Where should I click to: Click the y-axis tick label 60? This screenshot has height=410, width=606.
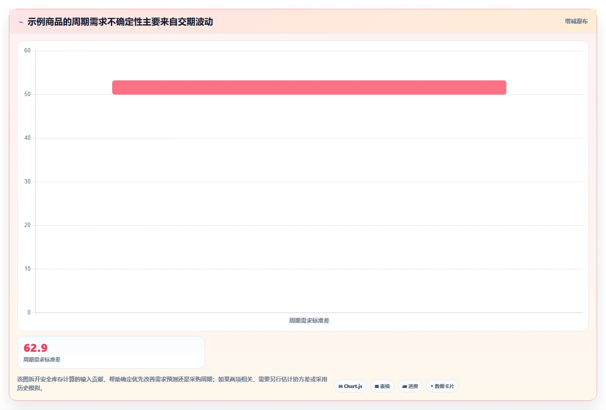27,51
